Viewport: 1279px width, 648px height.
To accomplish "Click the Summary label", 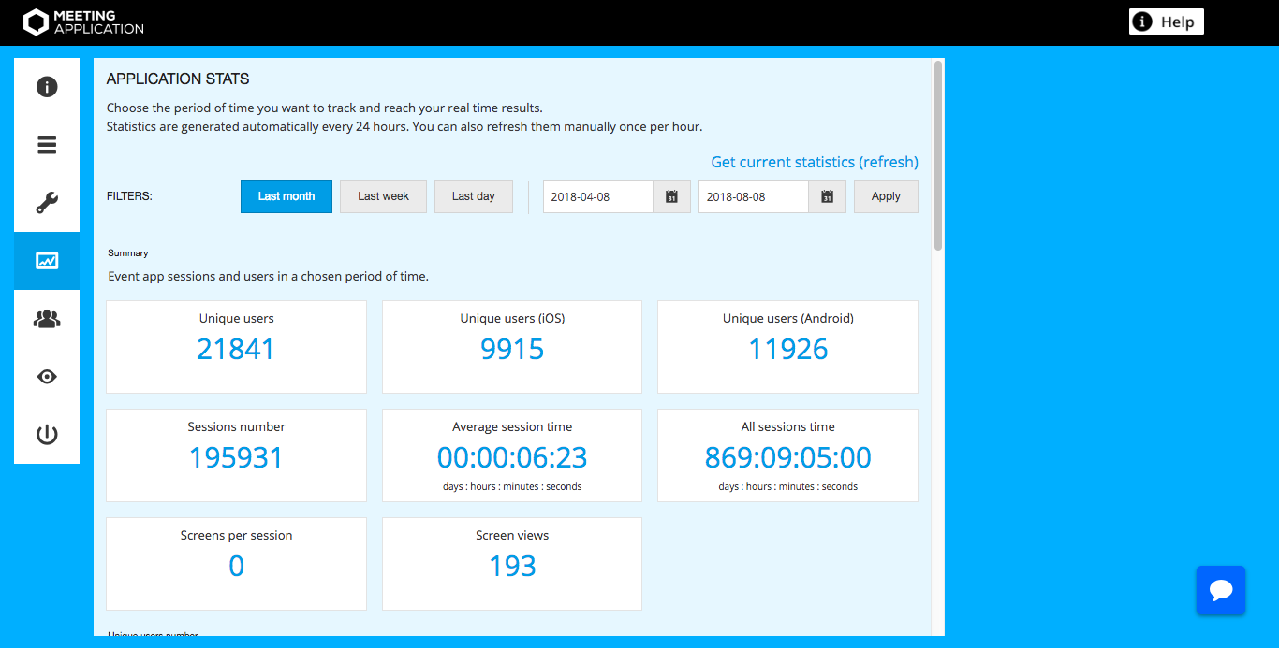I will tap(128, 253).
